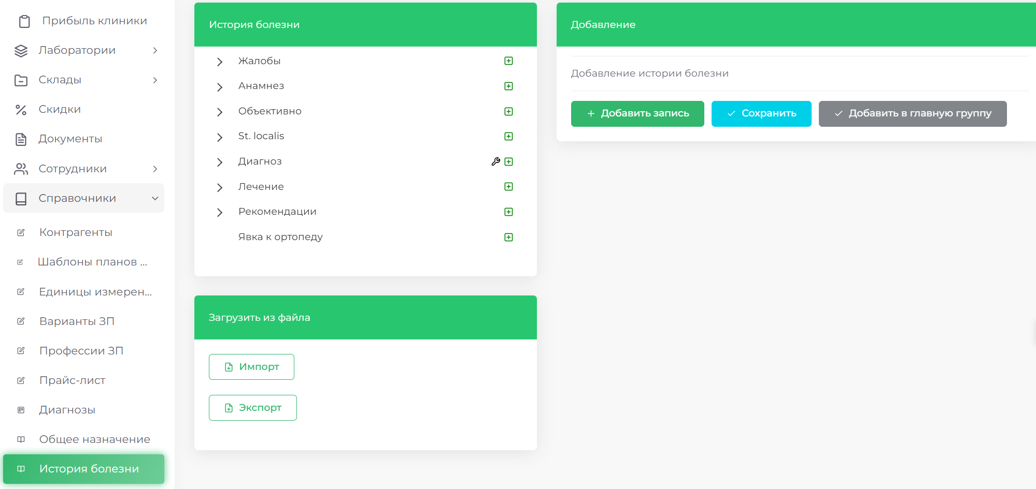The height and width of the screenshot is (489, 1036).
Task: Select the Явка к ортопеду entry
Action: 280,237
